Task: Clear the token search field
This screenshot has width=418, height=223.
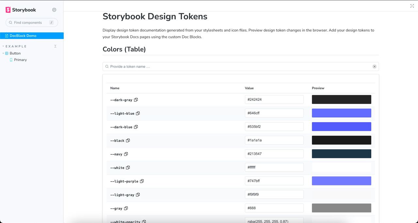Action: pyautogui.click(x=375, y=67)
